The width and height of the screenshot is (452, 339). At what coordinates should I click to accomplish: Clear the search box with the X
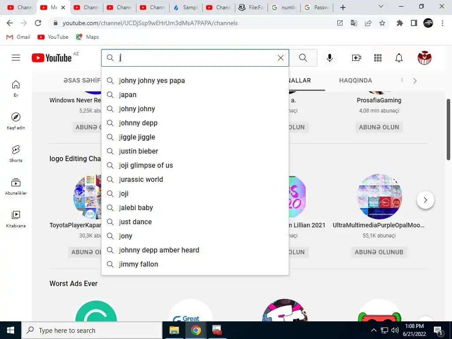[x=280, y=58]
